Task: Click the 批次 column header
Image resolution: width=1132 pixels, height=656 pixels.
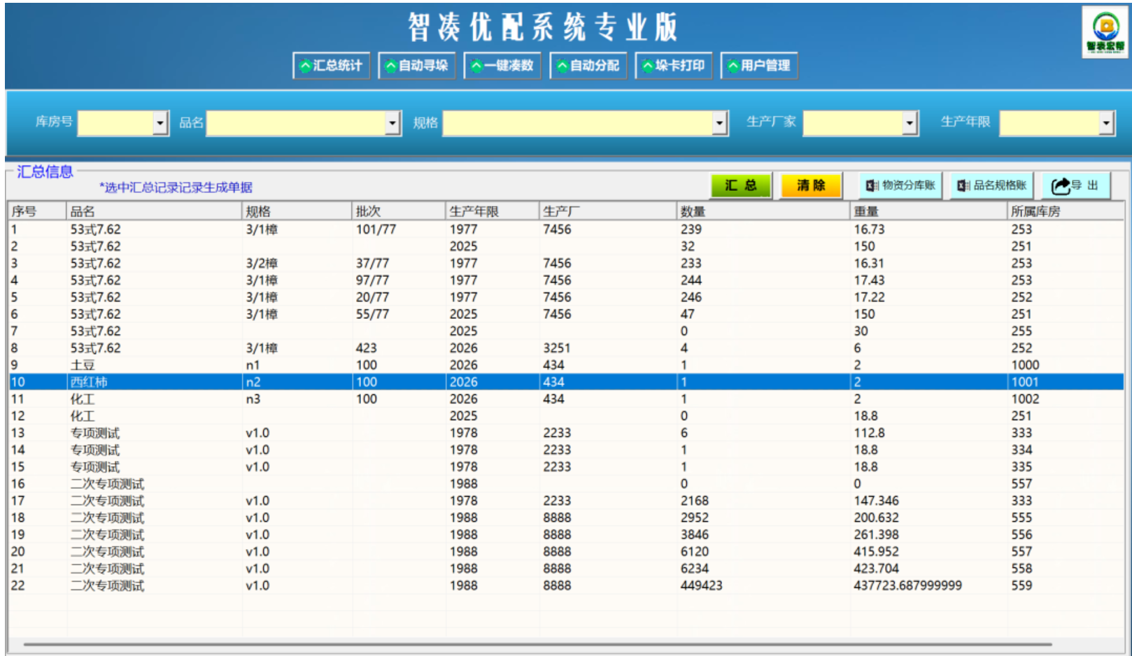Action: [399, 211]
